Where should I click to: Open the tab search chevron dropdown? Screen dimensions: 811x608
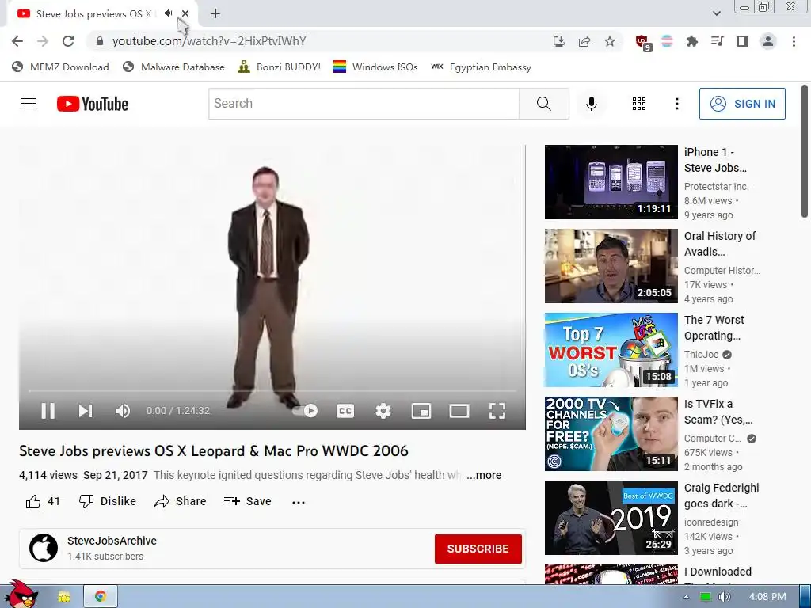tap(716, 13)
